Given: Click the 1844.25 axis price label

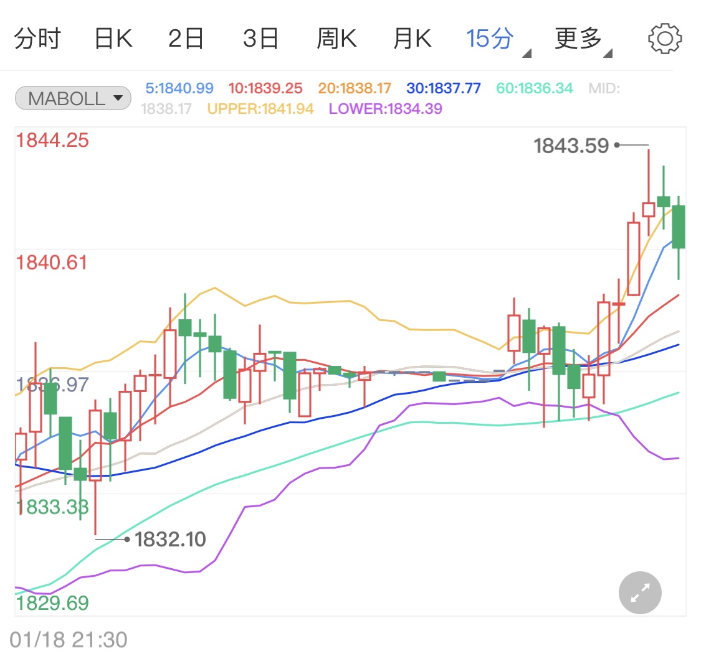Looking at the screenshot, I should pyautogui.click(x=52, y=140).
